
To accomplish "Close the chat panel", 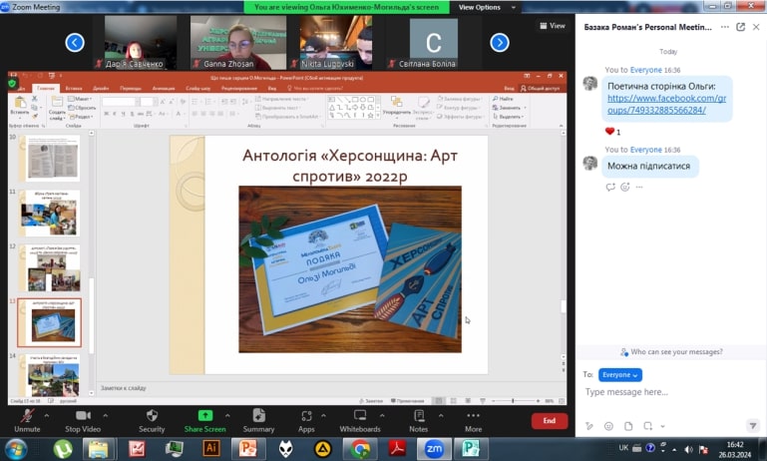I will pos(756,27).
